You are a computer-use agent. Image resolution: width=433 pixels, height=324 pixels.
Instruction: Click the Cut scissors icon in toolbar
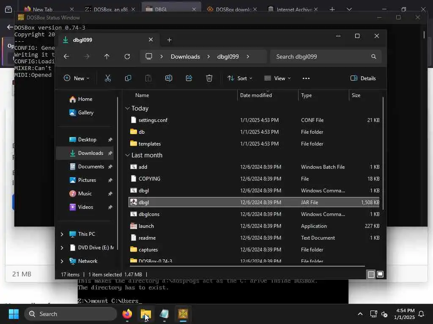point(108,78)
